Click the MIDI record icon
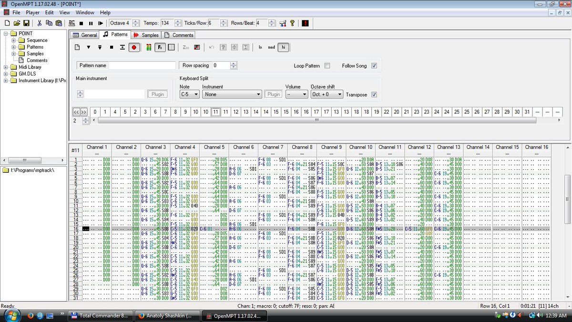This screenshot has width=572, height=322. pos(72,23)
